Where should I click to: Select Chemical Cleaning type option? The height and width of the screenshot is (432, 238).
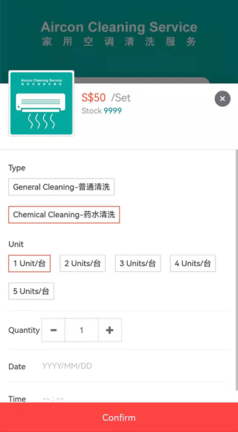click(64, 215)
